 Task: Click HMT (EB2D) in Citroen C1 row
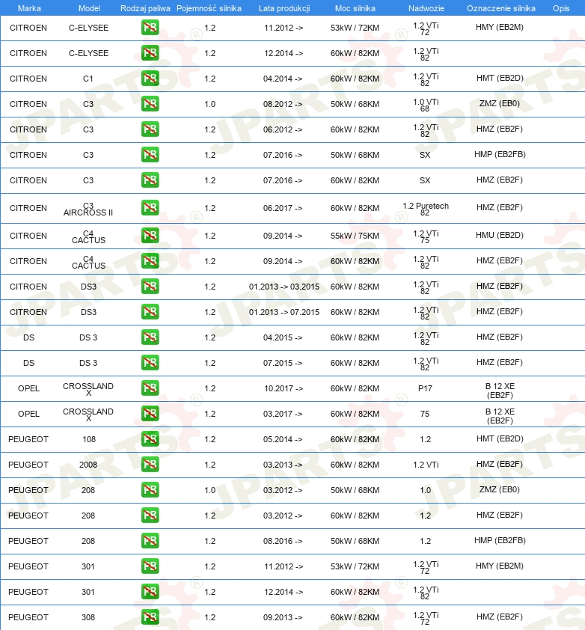(x=500, y=78)
